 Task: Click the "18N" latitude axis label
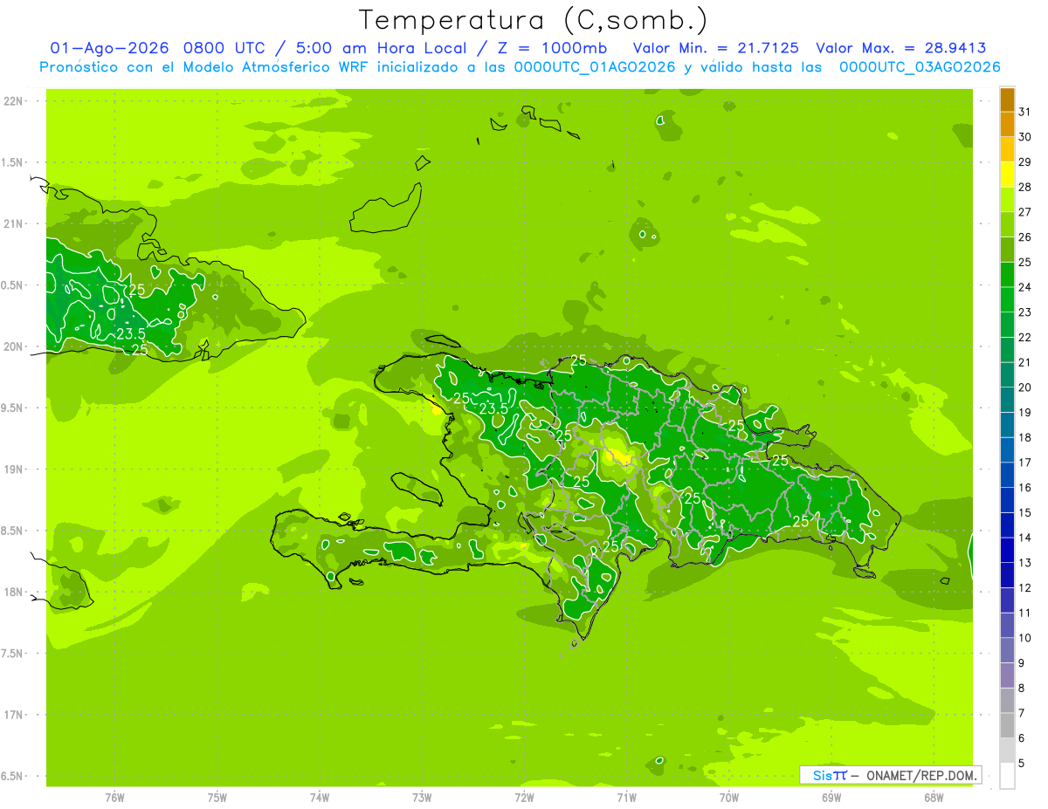[12, 592]
